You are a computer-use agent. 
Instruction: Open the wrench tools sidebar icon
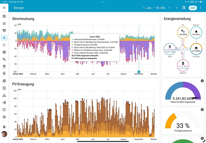[x=4, y=59]
